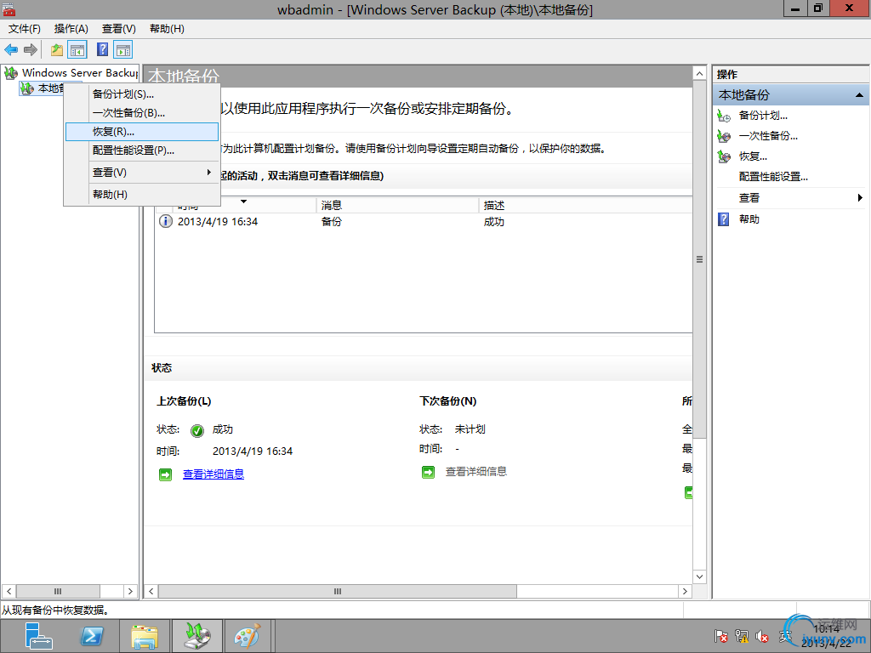Image resolution: width=871 pixels, height=653 pixels.
Task: Click the main pane horizontal scrollbar thumb
Action: (338, 592)
